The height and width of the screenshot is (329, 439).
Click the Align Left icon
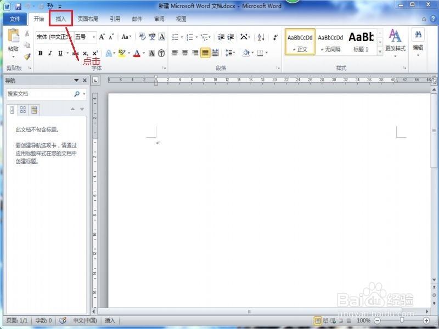(175, 53)
